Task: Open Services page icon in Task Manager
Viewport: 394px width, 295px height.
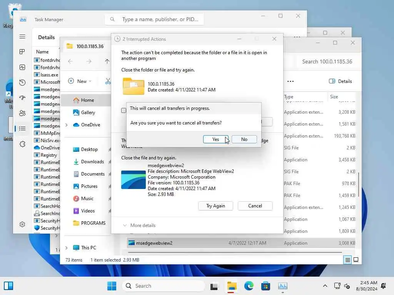Action: (x=22, y=144)
